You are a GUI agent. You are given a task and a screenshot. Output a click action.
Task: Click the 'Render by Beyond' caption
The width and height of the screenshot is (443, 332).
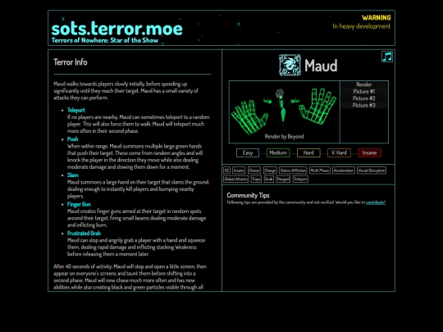[284, 136]
